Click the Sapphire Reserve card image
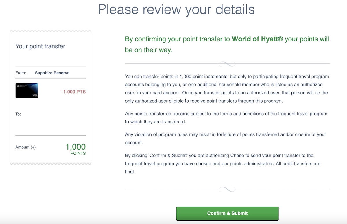The image size is (347, 224). pyautogui.click(x=27, y=91)
